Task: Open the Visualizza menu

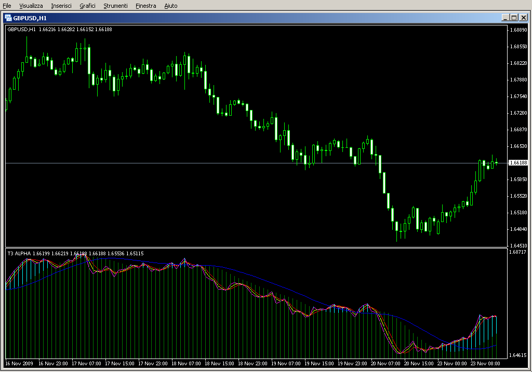Action: [x=31, y=6]
